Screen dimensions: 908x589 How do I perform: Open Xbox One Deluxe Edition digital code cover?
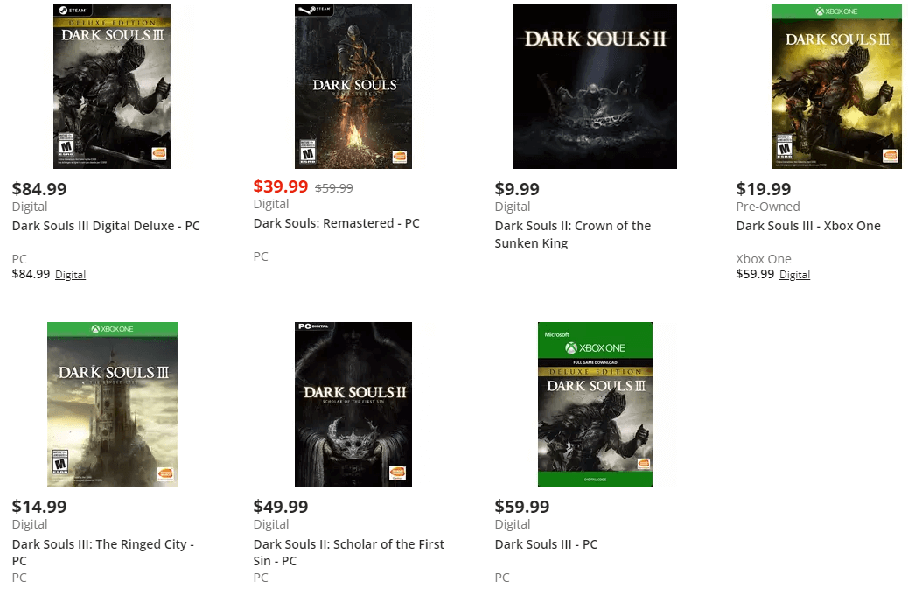(x=595, y=403)
